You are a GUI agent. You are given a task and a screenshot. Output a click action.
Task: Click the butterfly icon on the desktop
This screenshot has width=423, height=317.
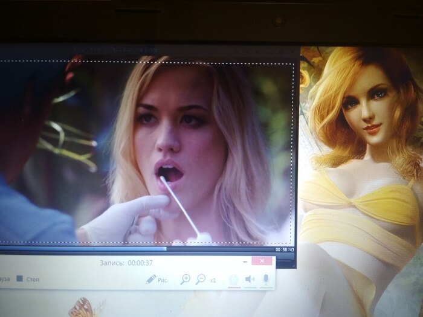point(82,307)
